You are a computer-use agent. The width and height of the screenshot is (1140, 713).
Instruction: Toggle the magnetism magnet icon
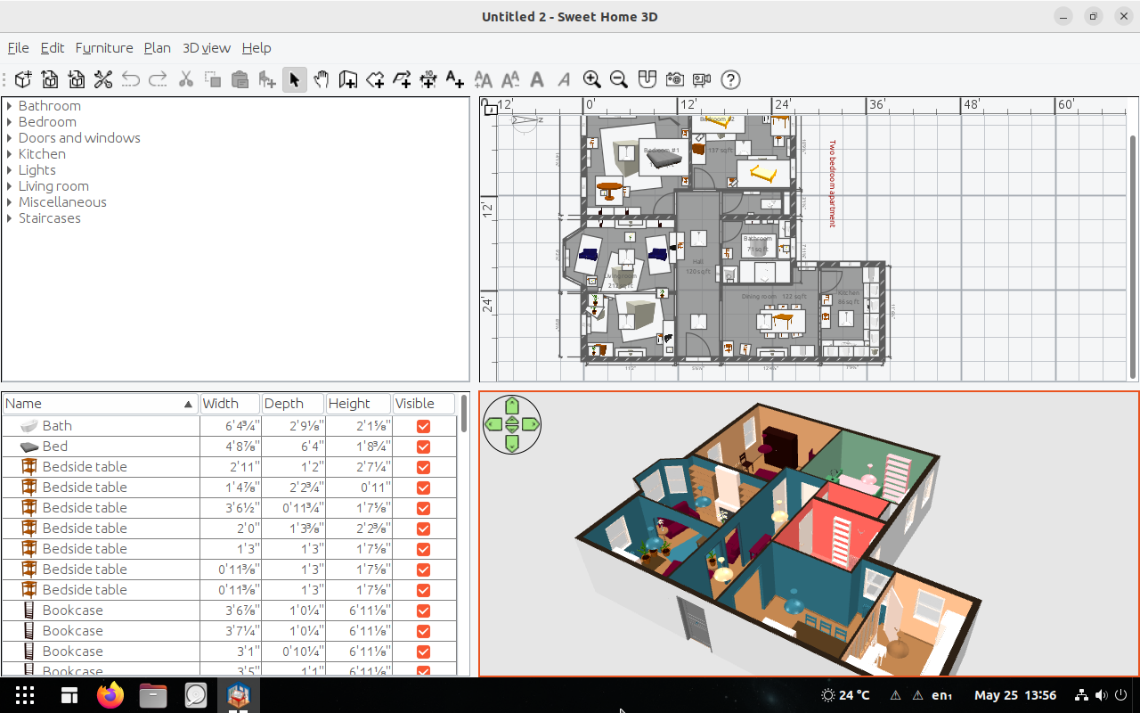647,79
